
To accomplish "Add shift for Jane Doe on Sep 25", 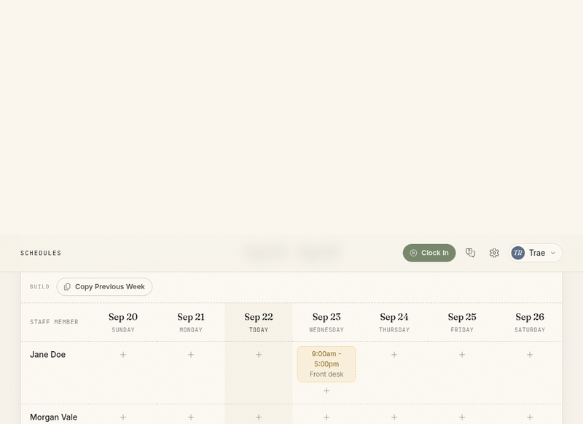I will pyautogui.click(x=462, y=355).
